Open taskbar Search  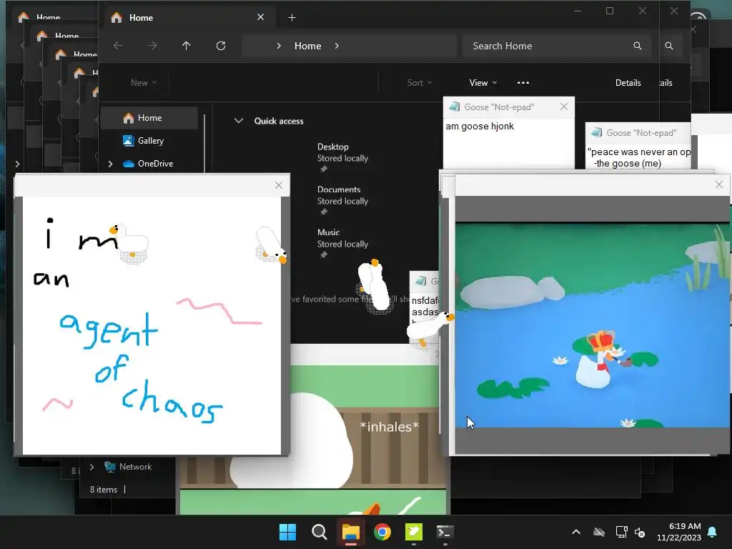320,532
